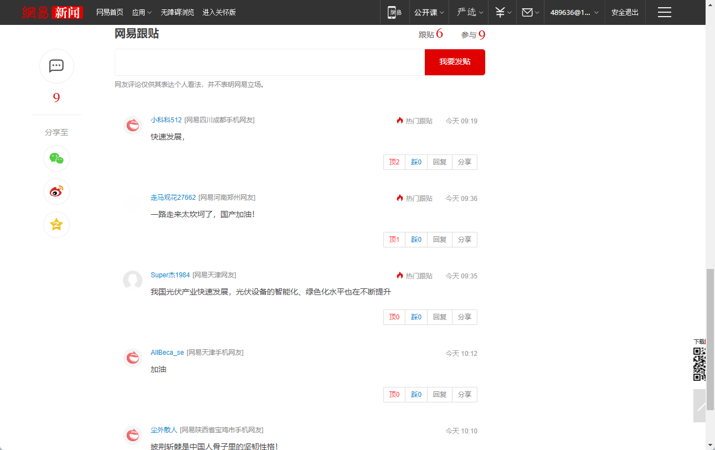Click the mail envelope icon
715x450 pixels.
[527, 12]
